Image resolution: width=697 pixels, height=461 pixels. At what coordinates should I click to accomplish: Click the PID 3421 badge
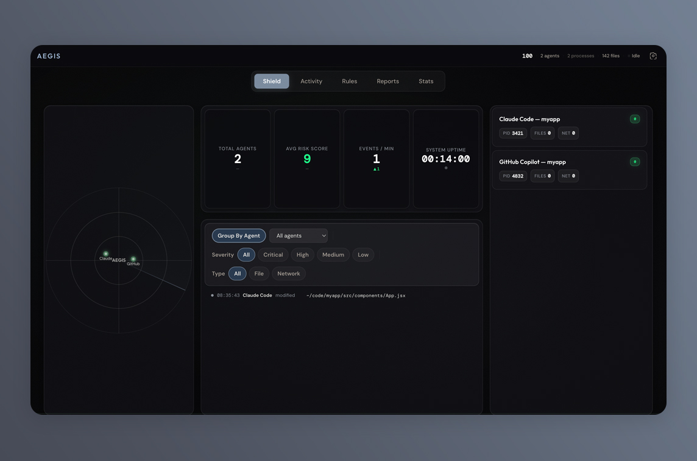(x=513, y=133)
